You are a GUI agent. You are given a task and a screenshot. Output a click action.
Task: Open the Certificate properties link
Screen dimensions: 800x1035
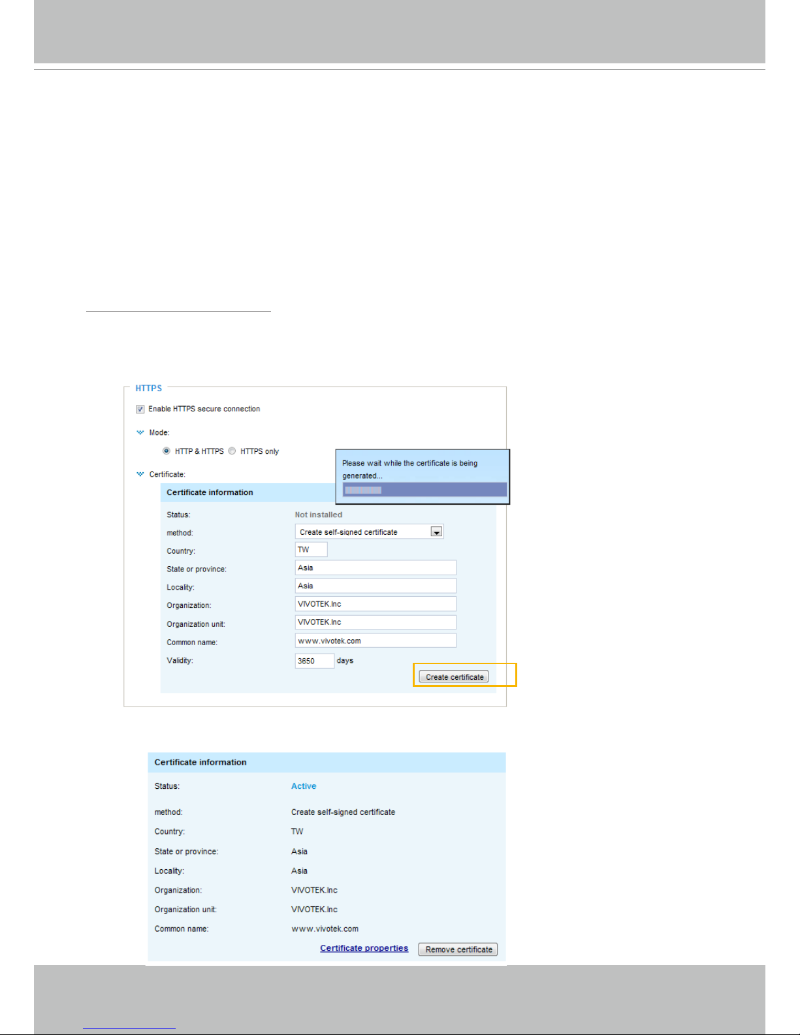pyautogui.click(x=364, y=948)
